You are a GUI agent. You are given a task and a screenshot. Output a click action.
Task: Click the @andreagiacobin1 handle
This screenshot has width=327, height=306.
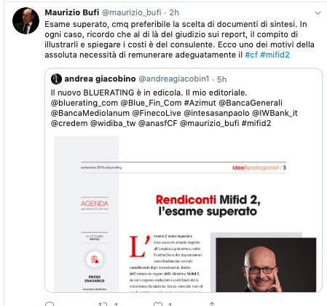click(x=174, y=79)
